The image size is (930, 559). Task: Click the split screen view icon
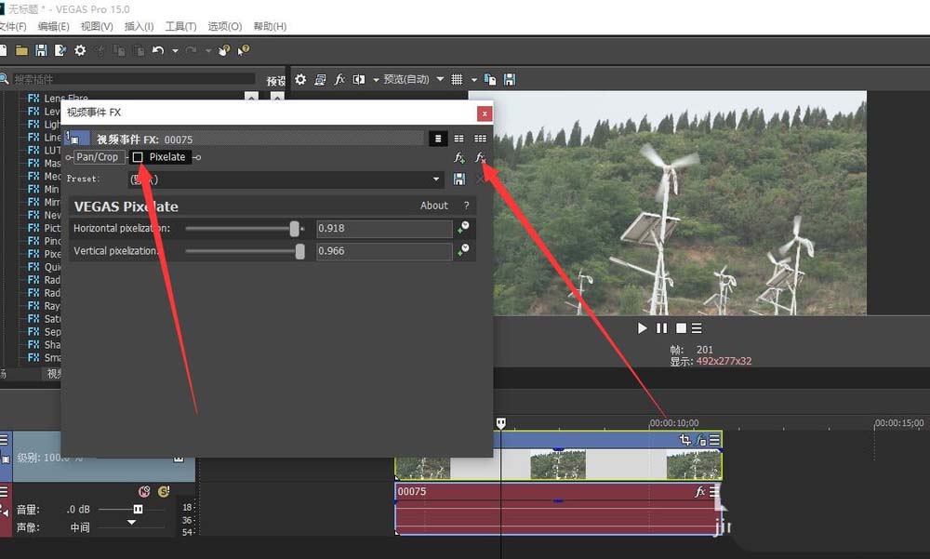click(x=359, y=80)
